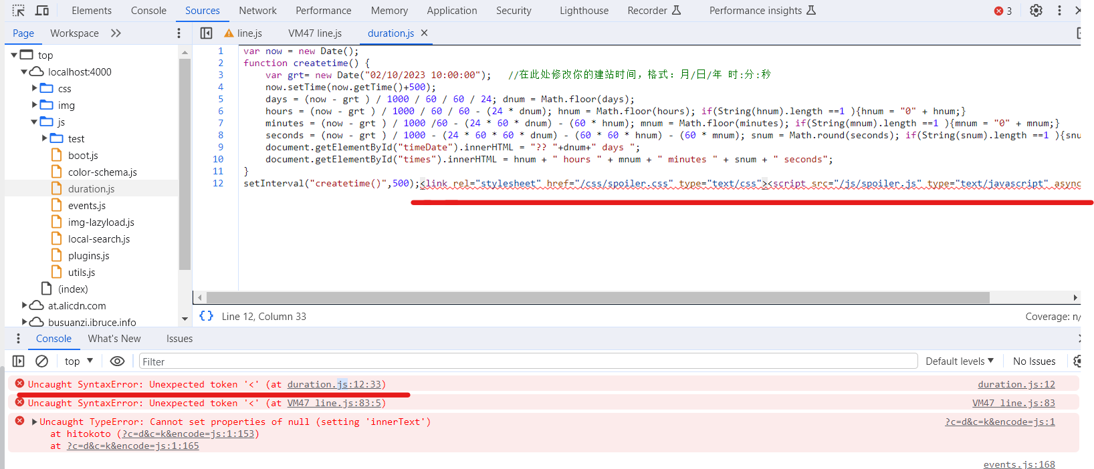Open the top context selector dropdown
Screen dimensions: 1094x469
click(79, 361)
